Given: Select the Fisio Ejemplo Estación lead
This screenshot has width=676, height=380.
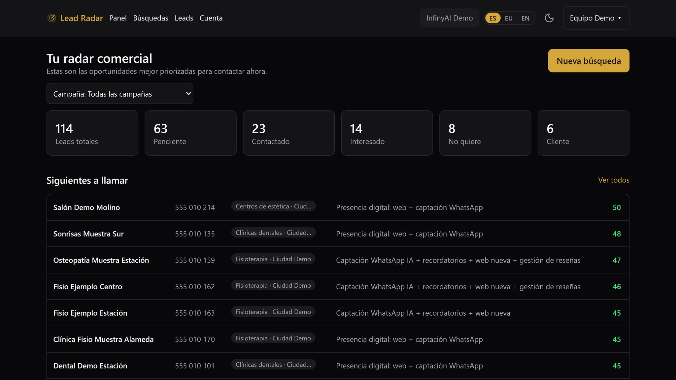Looking at the screenshot, I should click(338, 313).
